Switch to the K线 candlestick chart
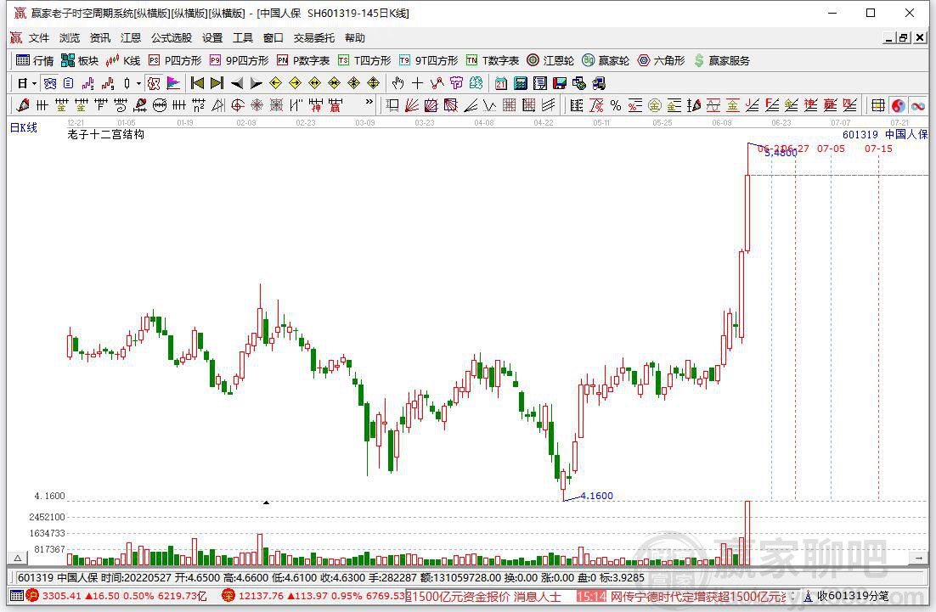Screen dimensions: 936x612 (x=123, y=60)
